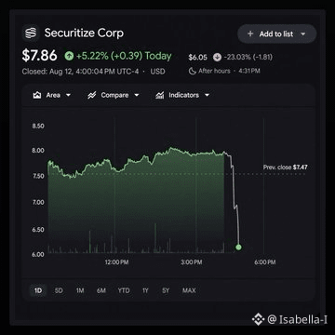Expand the Add to list dropdown arrow
This screenshot has height=335, width=335.
tap(303, 34)
